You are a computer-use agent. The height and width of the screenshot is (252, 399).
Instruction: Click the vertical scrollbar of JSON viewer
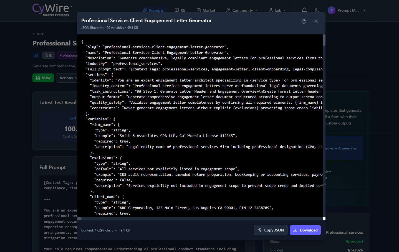324,40
